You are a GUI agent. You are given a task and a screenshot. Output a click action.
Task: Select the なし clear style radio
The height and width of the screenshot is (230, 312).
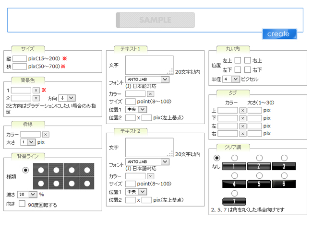click(216, 158)
